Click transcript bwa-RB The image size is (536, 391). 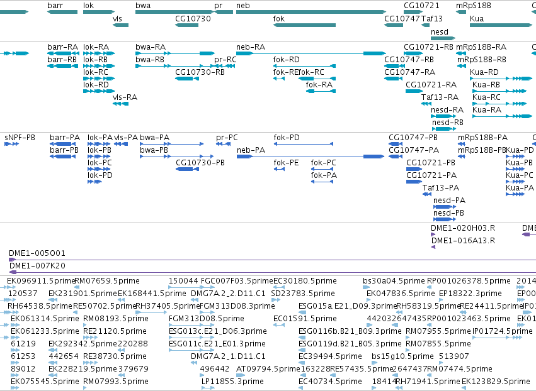pos(150,60)
